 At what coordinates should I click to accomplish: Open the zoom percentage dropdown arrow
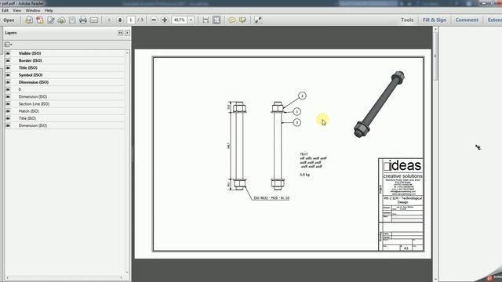click(191, 20)
